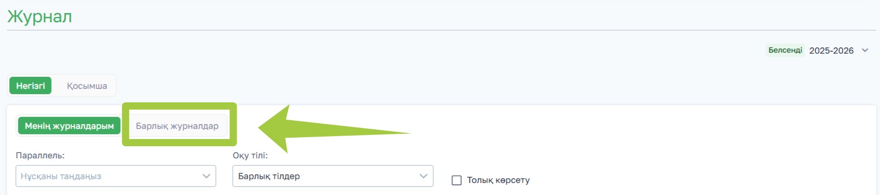Expand the Параллель dropdown chevron

pyautogui.click(x=206, y=176)
